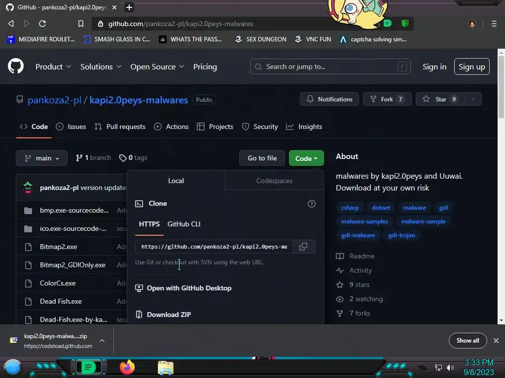Click the pankoza2-pl avatar image
This screenshot has width=505, height=378.
tap(28, 188)
